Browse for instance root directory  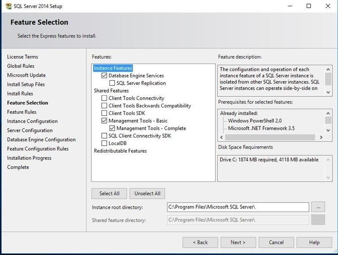tap(318, 207)
